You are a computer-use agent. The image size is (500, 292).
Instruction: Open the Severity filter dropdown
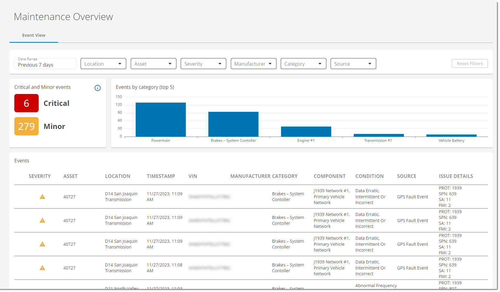203,64
